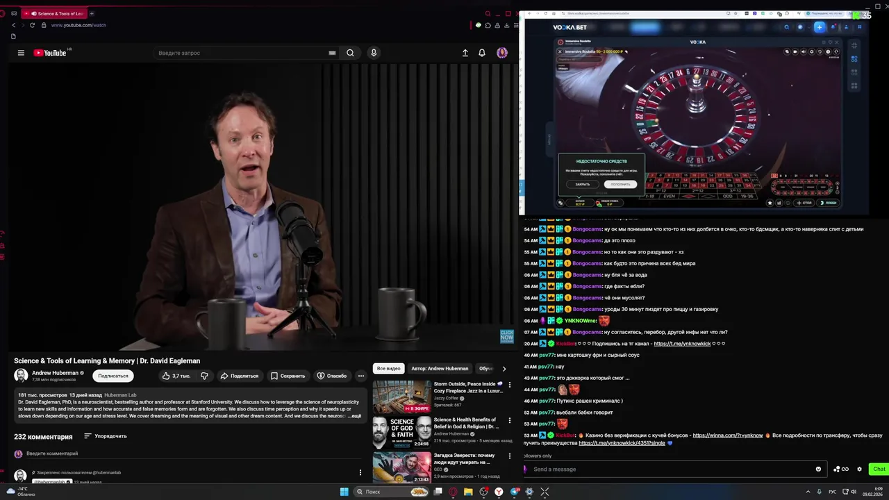Open more actions beside Спасибо

360,376
